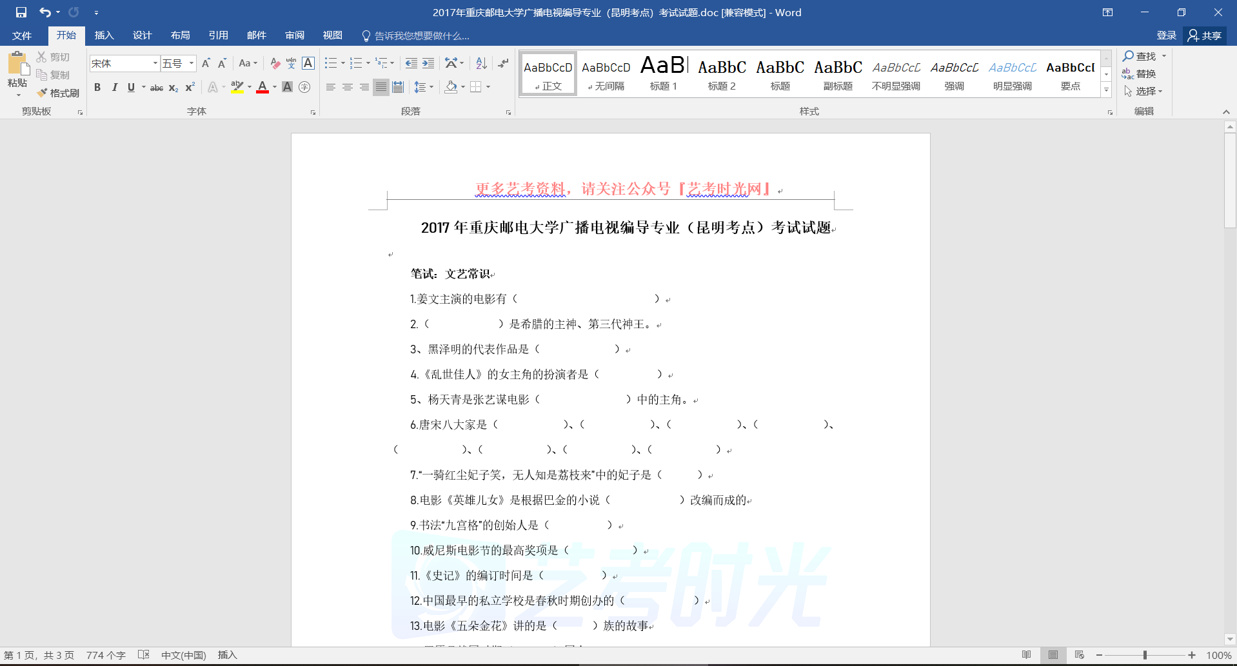Click the bullet list icon
The width and height of the screenshot is (1237, 666).
click(331, 63)
